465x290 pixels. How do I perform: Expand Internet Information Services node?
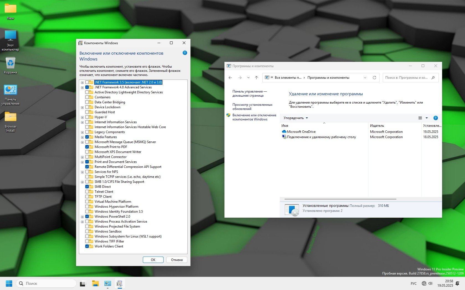click(82, 122)
